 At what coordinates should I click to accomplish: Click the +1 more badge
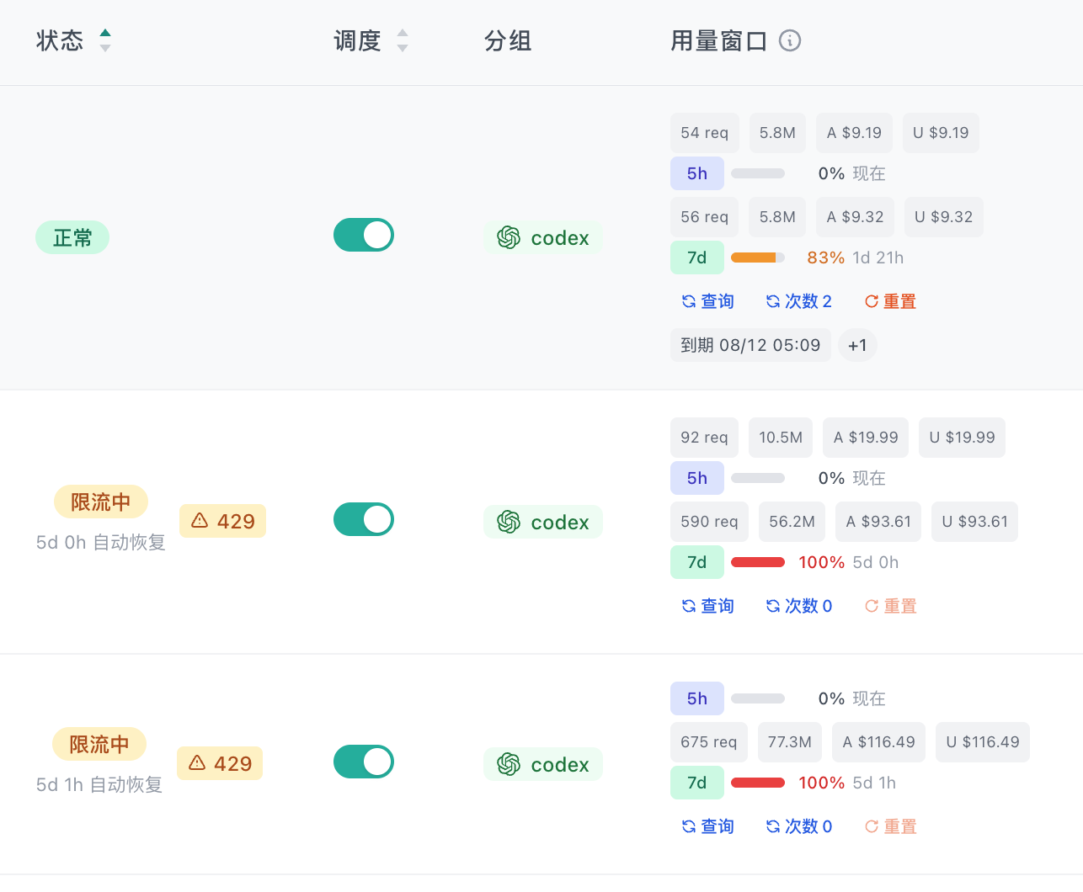857,345
